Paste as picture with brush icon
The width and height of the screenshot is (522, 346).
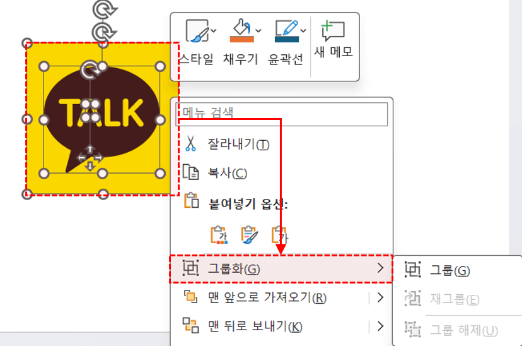[249, 235]
